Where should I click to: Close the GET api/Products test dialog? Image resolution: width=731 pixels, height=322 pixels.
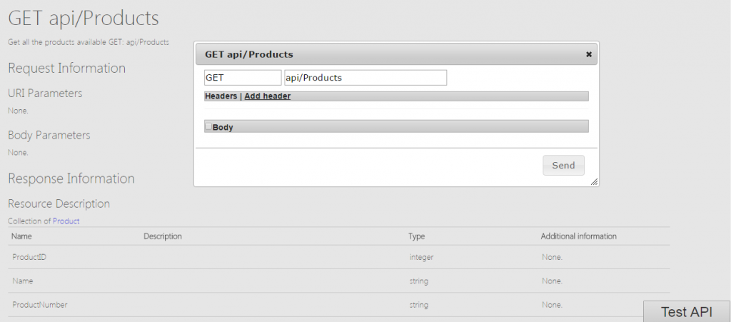point(589,54)
